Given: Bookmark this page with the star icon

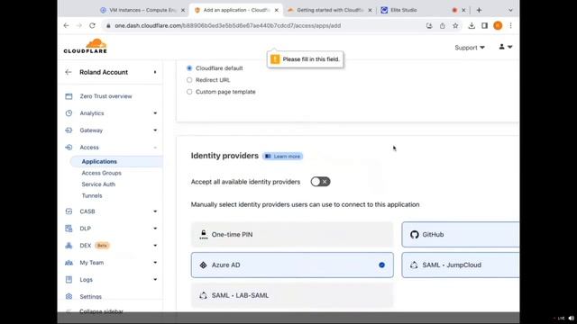Looking at the screenshot, I should (455, 26).
